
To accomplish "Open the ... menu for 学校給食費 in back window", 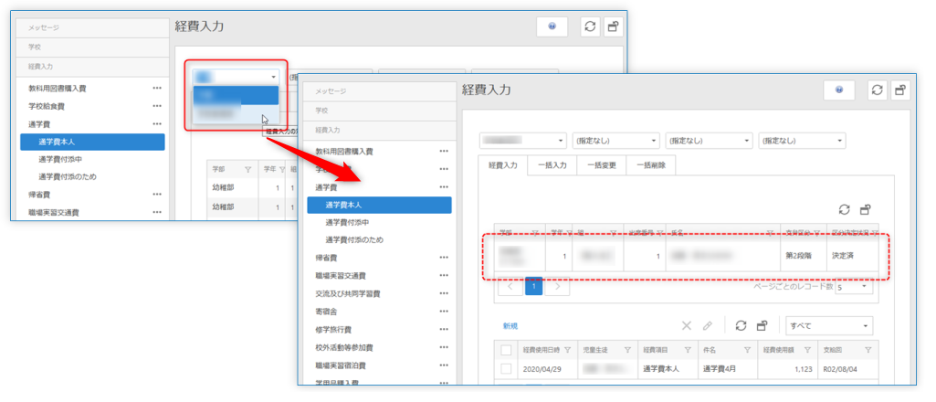I will pos(157,106).
